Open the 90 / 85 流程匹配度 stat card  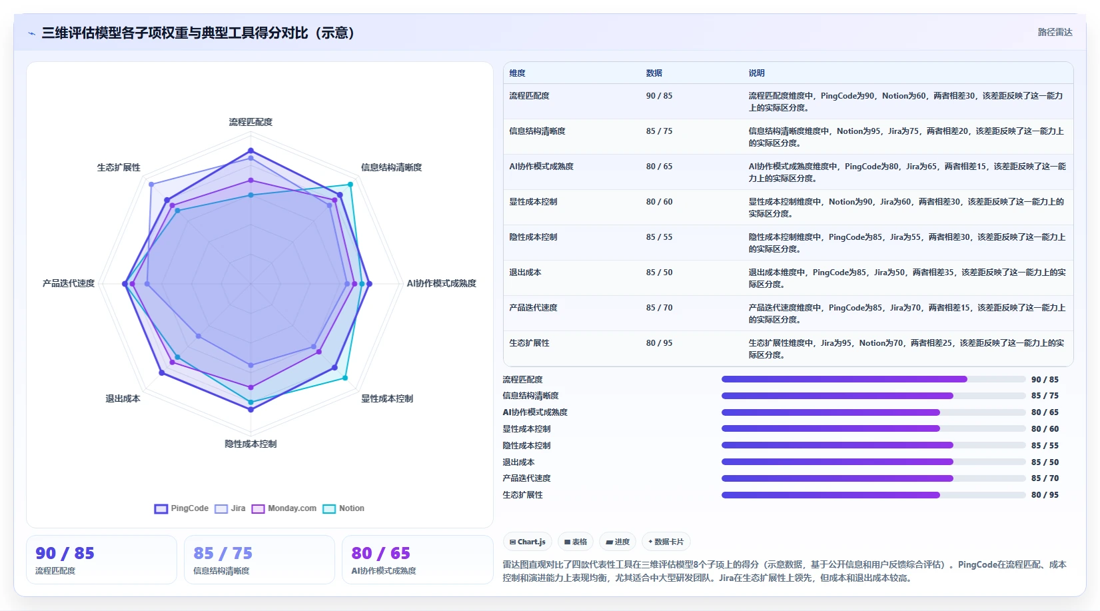pos(101,560)
